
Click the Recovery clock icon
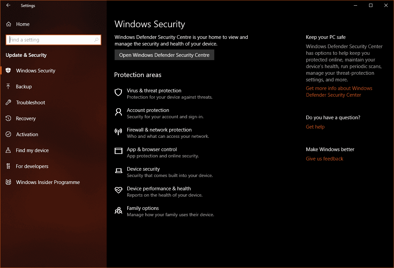[8, 118]
